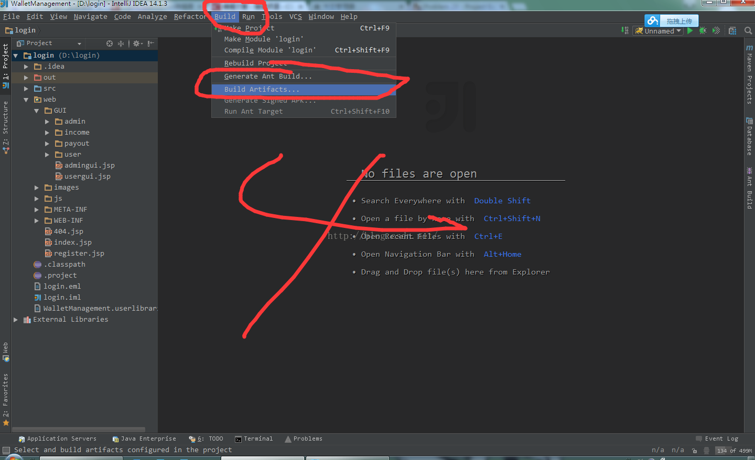This screenshot has width=755, height=460.
Task: Toggle tool window buttons square in status bar
Action: pos(6,450)
